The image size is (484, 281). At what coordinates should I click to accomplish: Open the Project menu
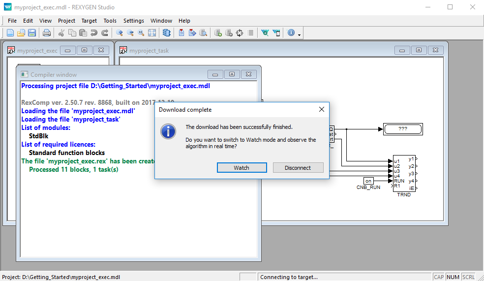[x=67, y=21]
